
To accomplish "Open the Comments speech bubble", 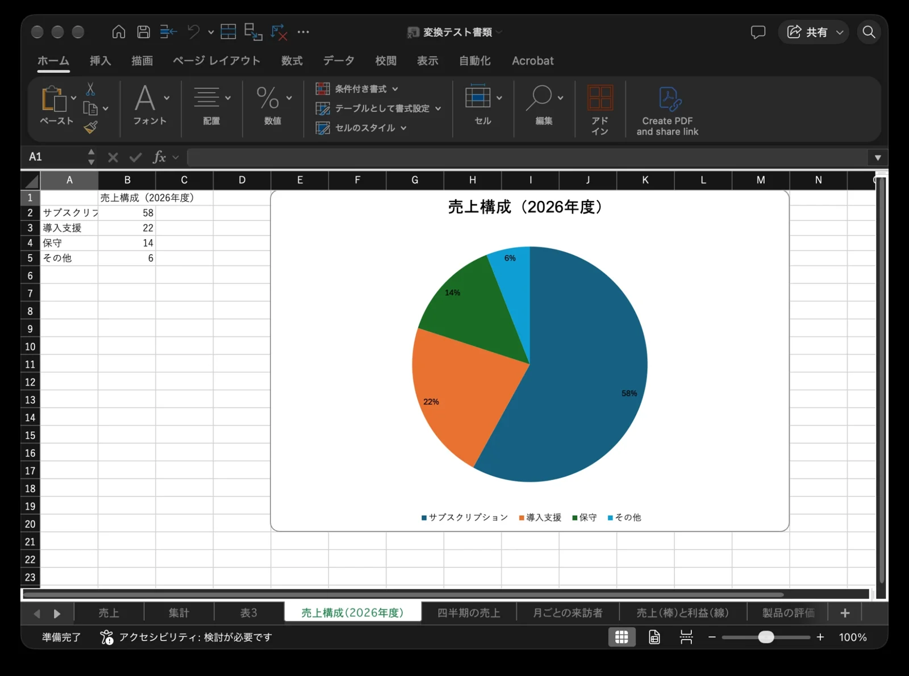I will pos(758,32).
